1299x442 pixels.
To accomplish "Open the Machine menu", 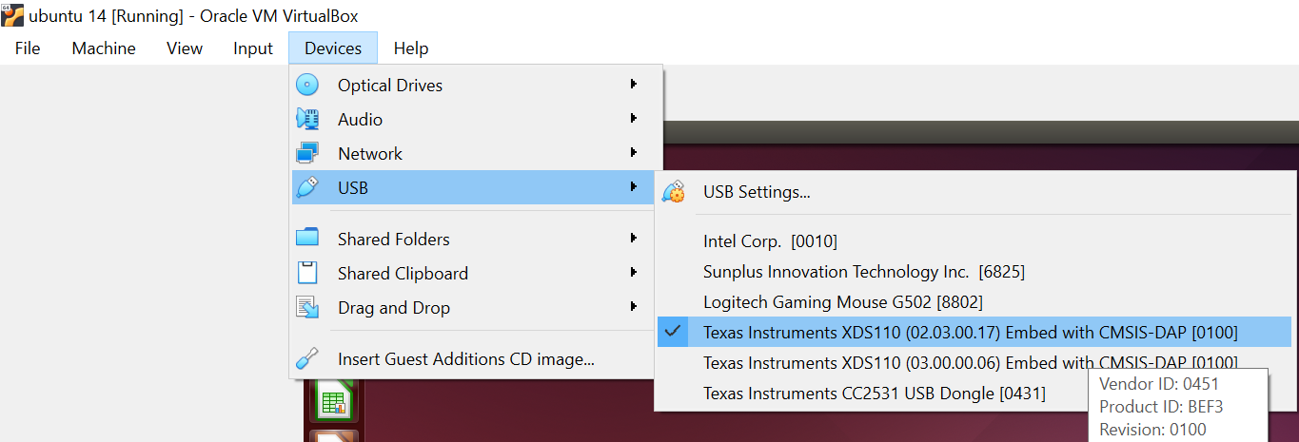I will [x=104, y=48].
